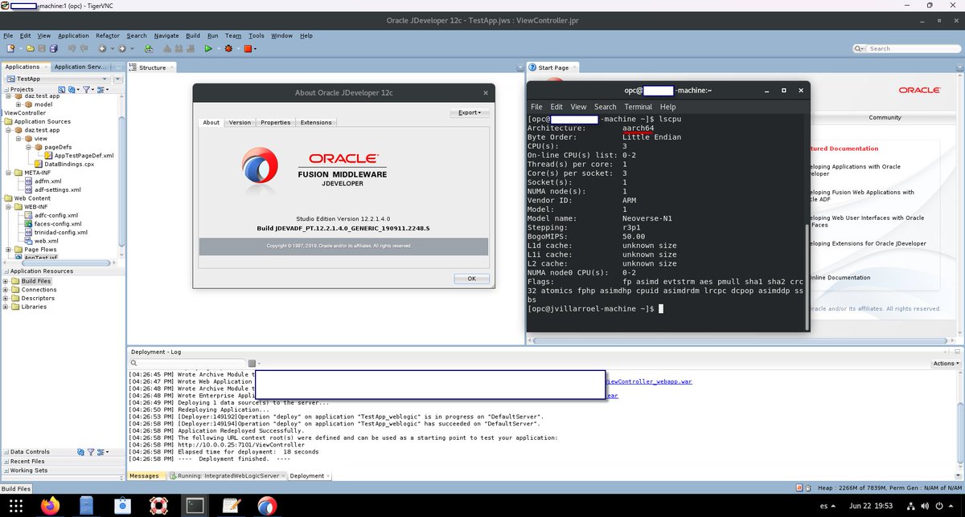Switch to the Version tab in About dialog
Screen dimensions: 965x517
point(240,123)
